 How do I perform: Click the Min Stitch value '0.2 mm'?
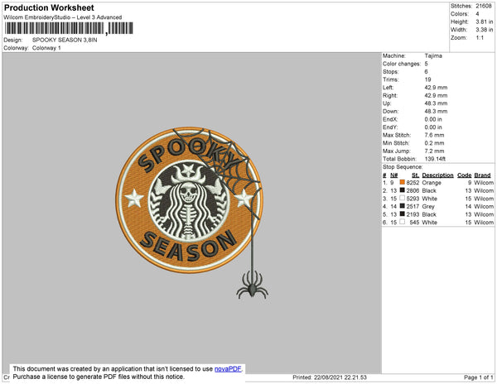point(434,143)
